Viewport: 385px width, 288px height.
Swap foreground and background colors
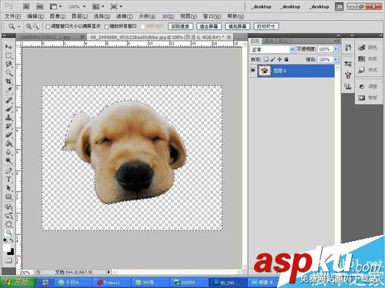12,240
